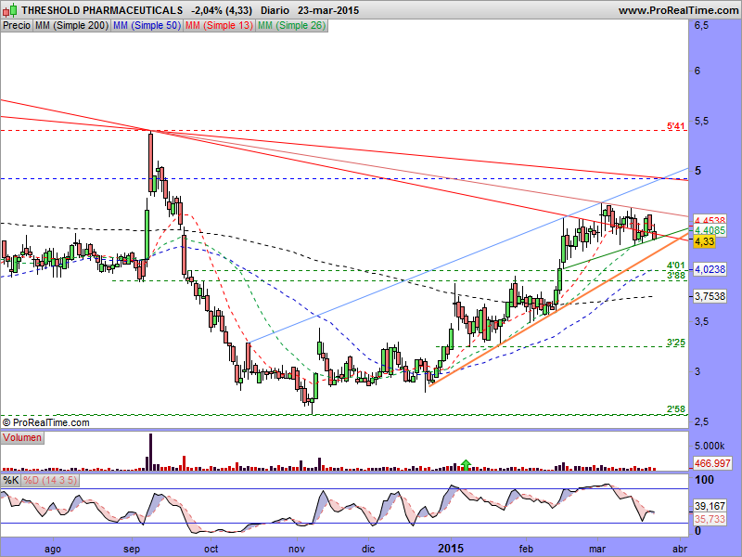
Task: Click the ago month label on time axis
Action: [53, 550]
